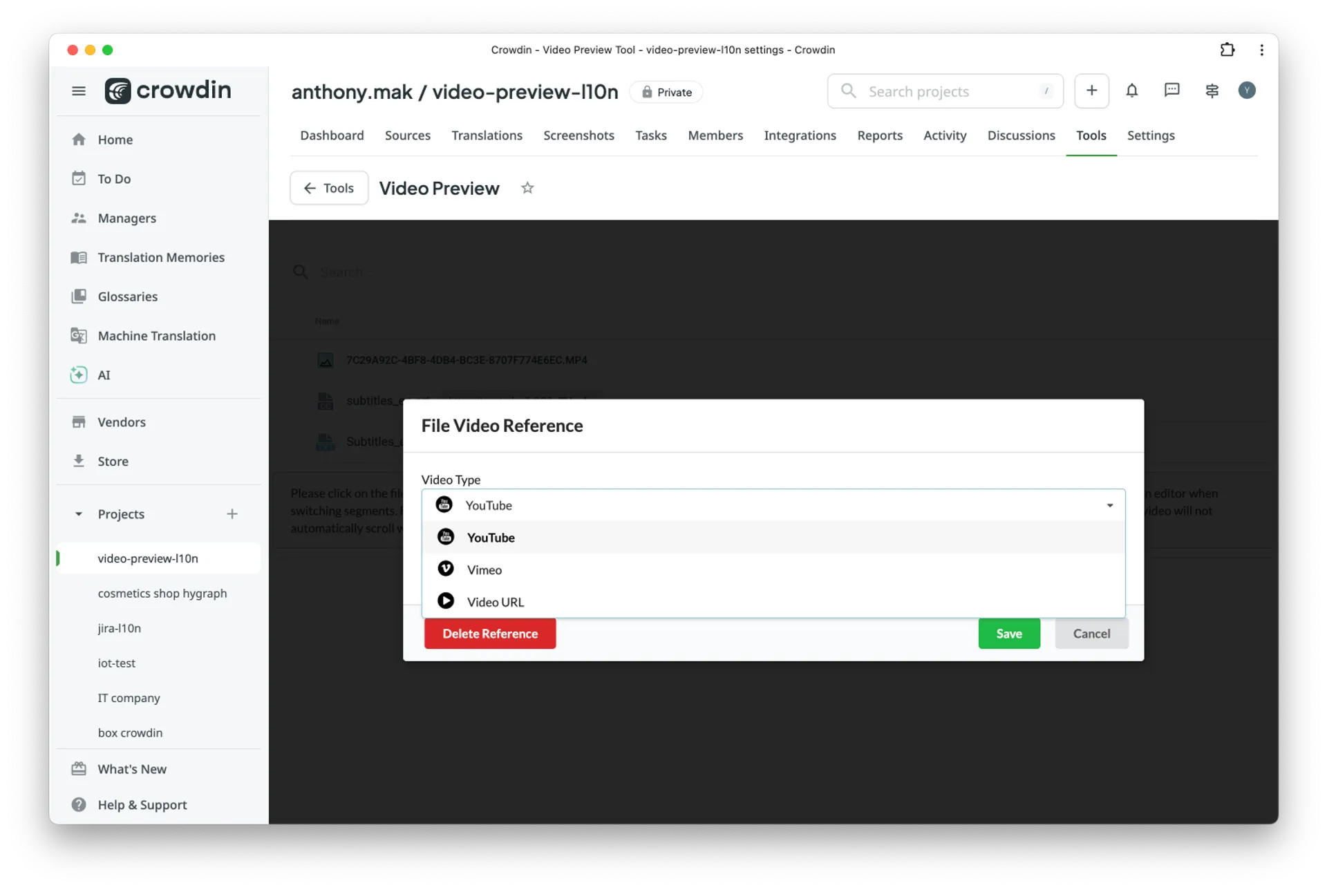Screen dimensions: 1327x888
Task: Click the Search projects field
Action: pyautogui.click(x=945, y=91)
